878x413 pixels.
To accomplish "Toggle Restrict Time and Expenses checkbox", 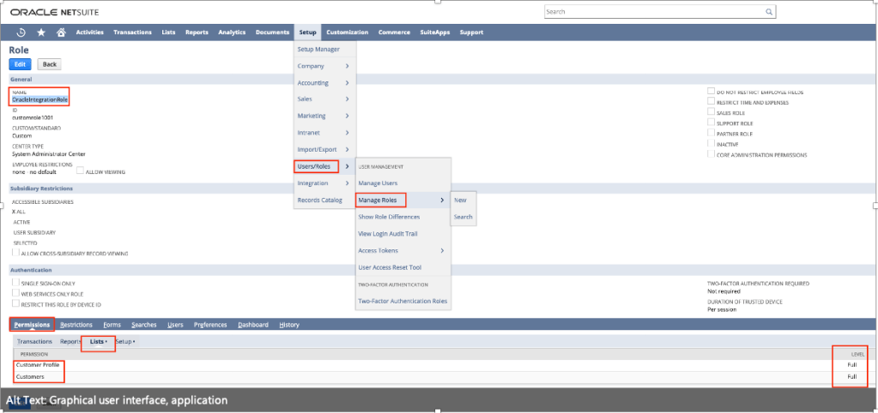I will [711, 102].
